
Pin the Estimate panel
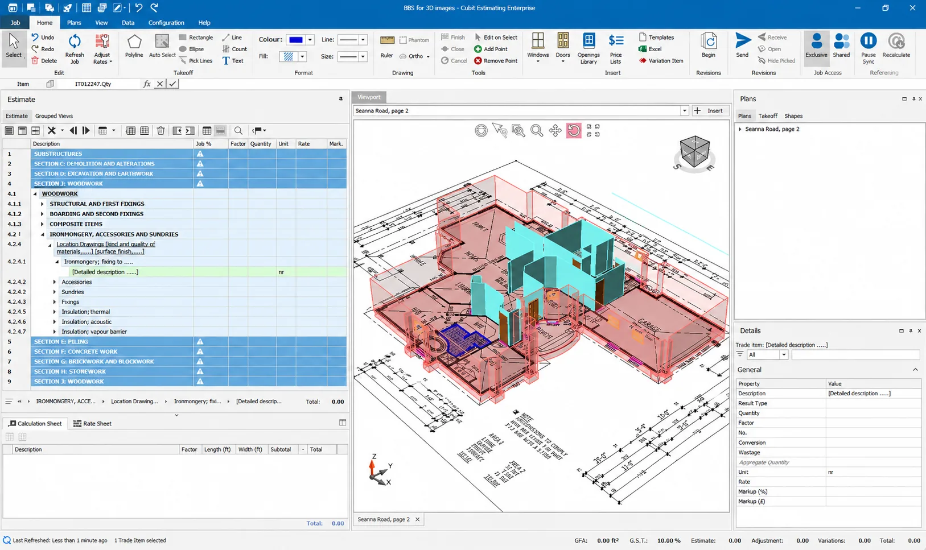(x=341, y=99)
